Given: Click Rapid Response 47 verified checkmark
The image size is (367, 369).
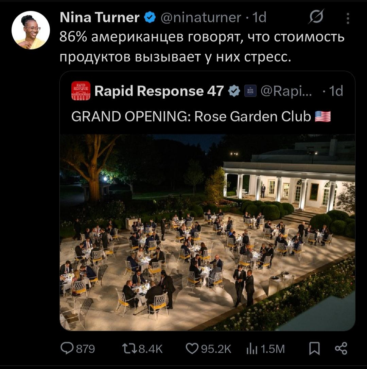Looking at the screenshot, I should (234, 91).
